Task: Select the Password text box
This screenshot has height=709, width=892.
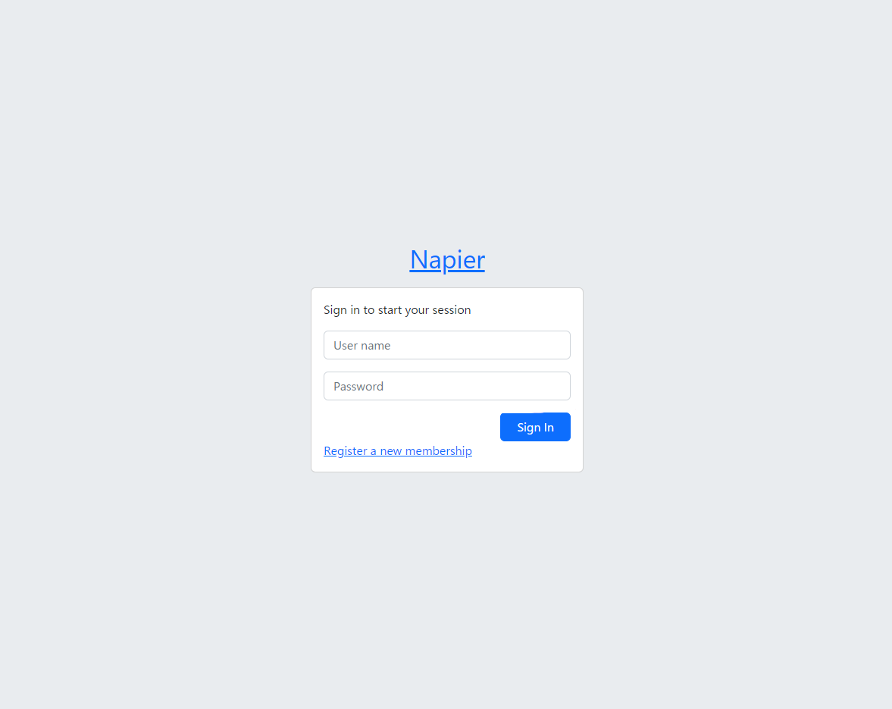Action: [447, 387]
